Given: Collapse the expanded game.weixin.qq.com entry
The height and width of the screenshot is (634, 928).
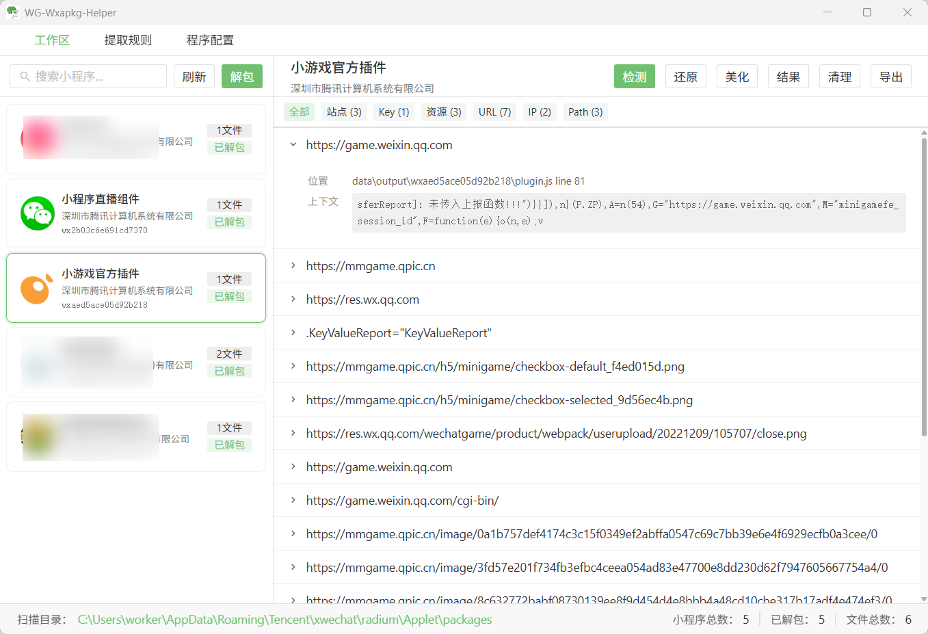Looking at the screenshot, I should (293, 145).
